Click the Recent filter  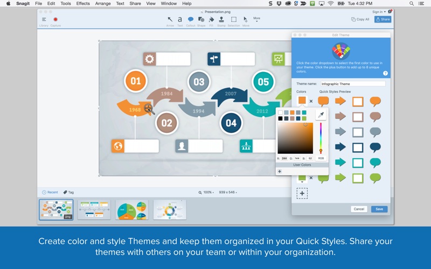pyautogui.click(x=50, y=192)
